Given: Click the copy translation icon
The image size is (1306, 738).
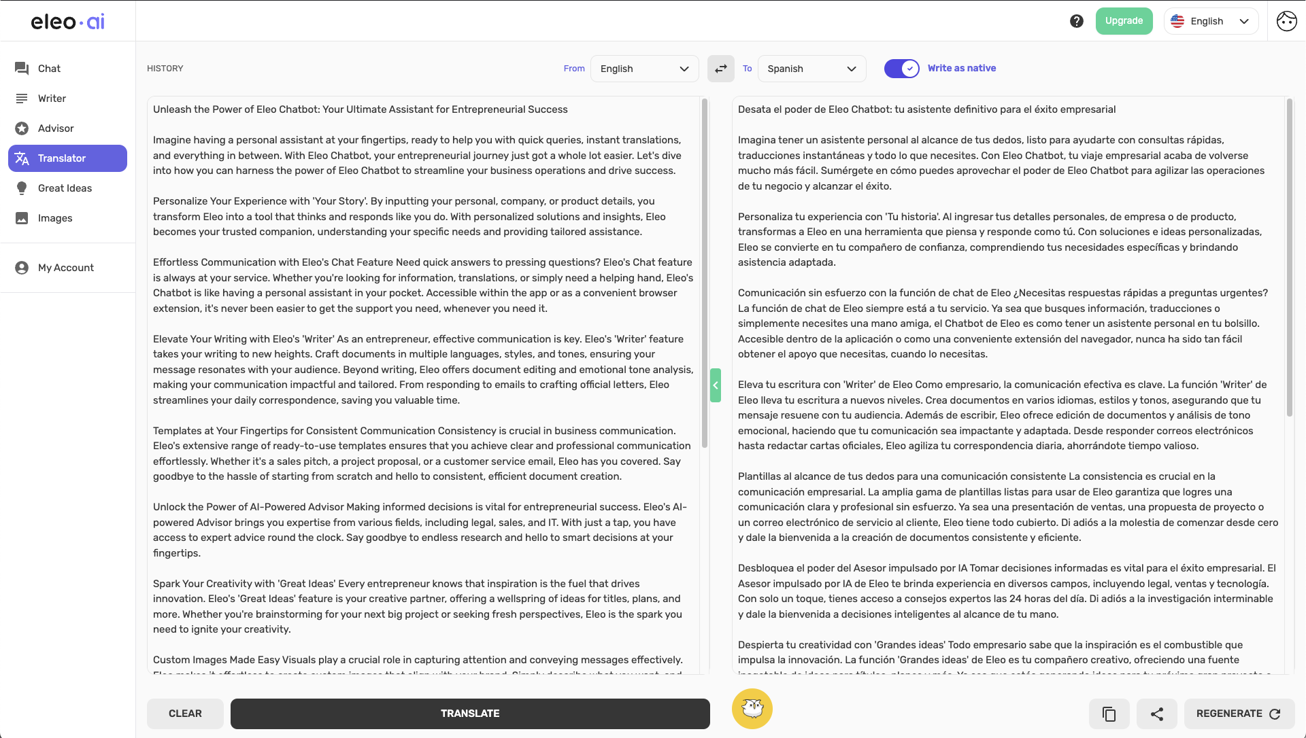Looking at the screenshot, I should [1109, 714].
